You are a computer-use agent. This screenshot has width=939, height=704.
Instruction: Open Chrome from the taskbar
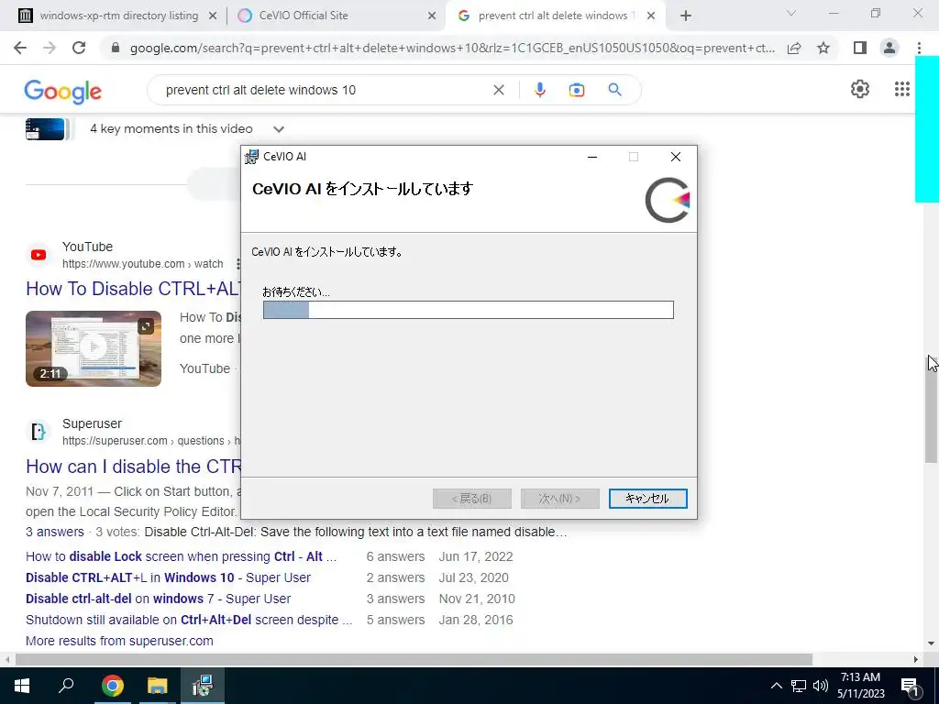(112, 686)
